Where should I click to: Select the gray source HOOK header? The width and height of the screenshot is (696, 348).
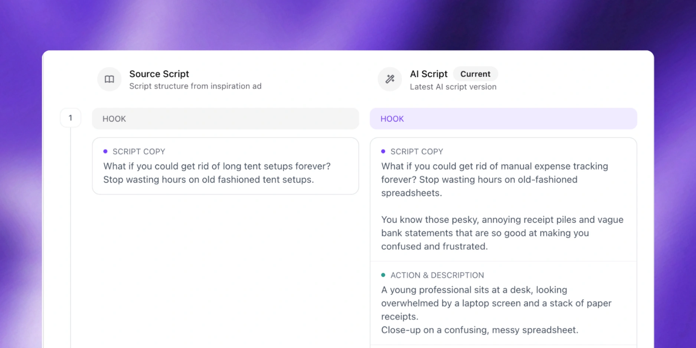(225, 119)
